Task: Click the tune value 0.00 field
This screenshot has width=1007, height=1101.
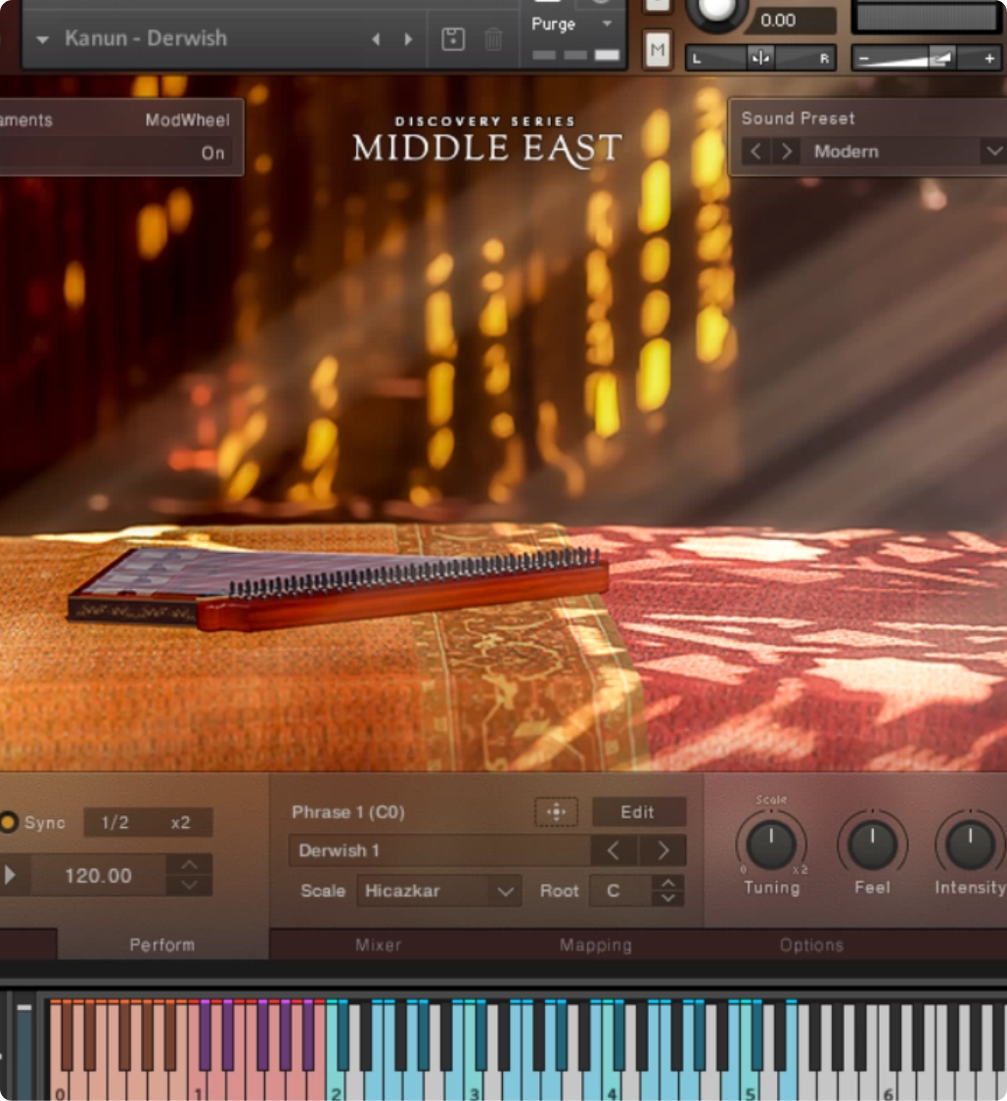Action: pos(790,21)
